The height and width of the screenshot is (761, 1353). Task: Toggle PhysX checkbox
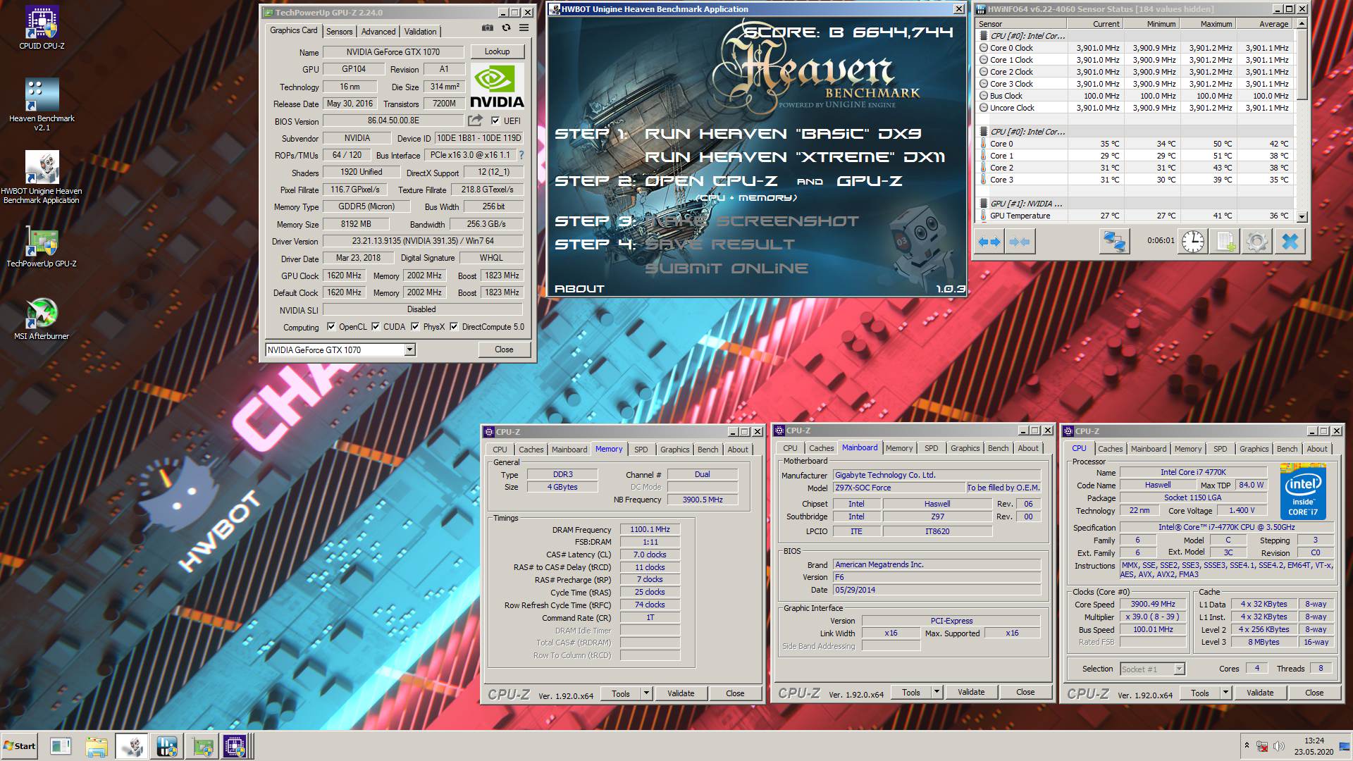tap(415, 326)
